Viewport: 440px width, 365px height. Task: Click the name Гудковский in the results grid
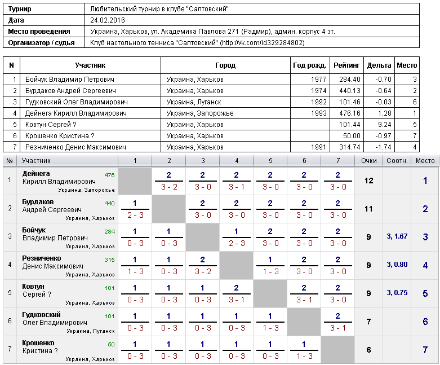[x=41, y=315]
